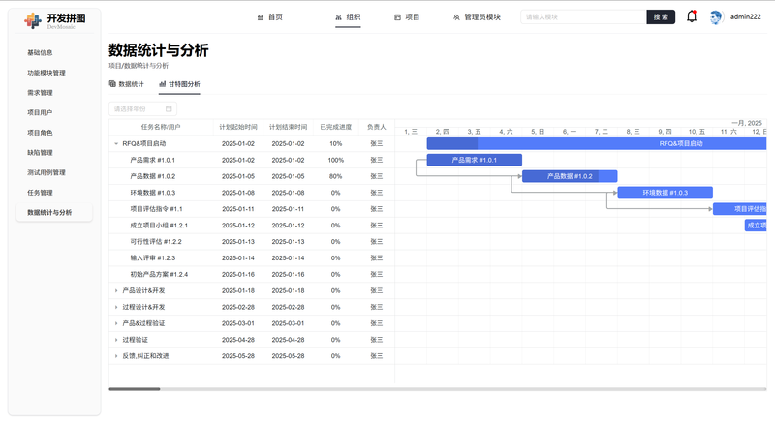Select 数据统计与分析 in the sidebar

(54, 212)
